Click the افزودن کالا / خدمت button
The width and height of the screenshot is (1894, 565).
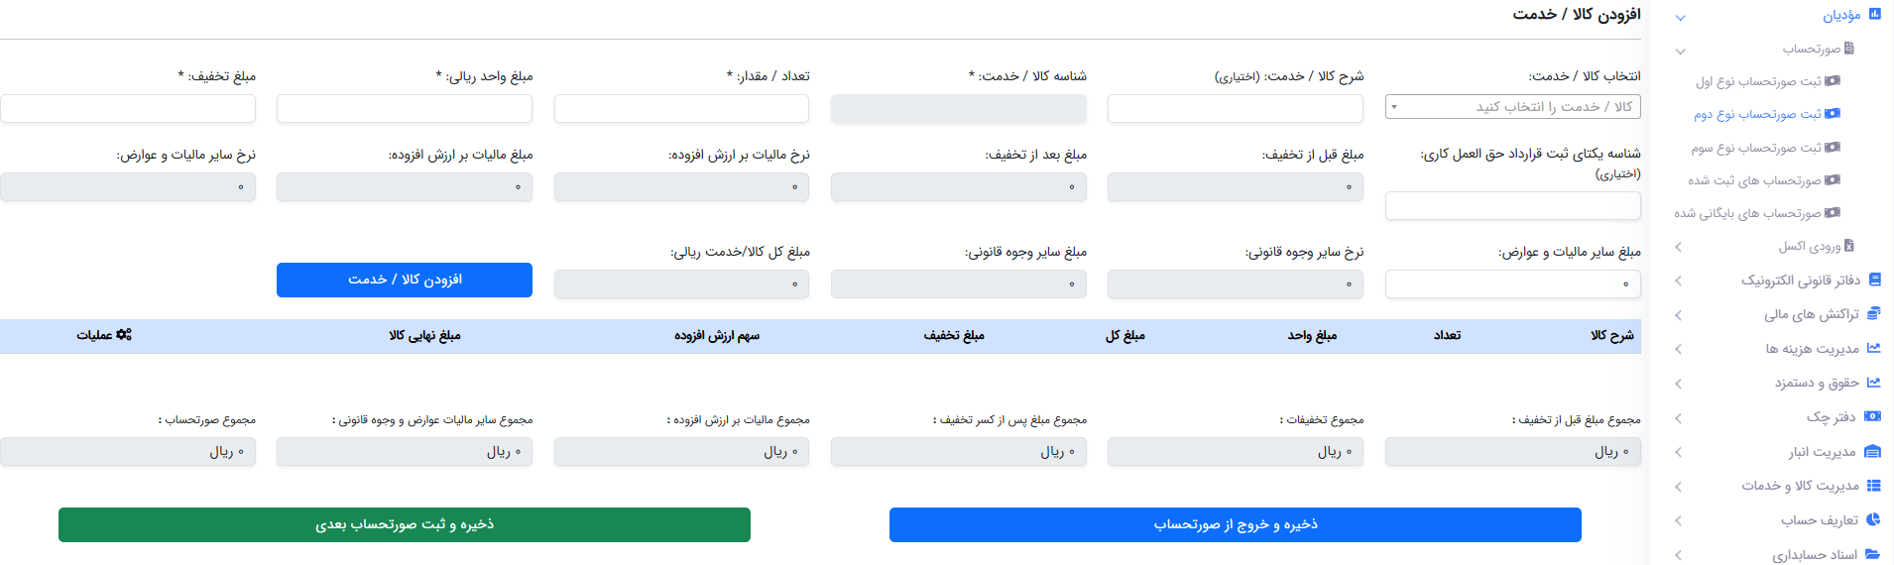click(x=405, y=280)
